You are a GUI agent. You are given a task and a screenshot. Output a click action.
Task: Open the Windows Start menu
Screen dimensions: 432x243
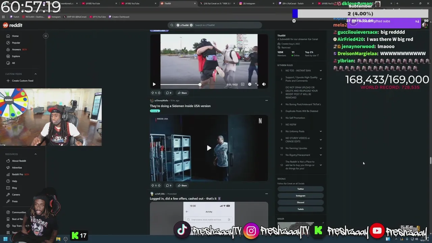pos(5,239)
